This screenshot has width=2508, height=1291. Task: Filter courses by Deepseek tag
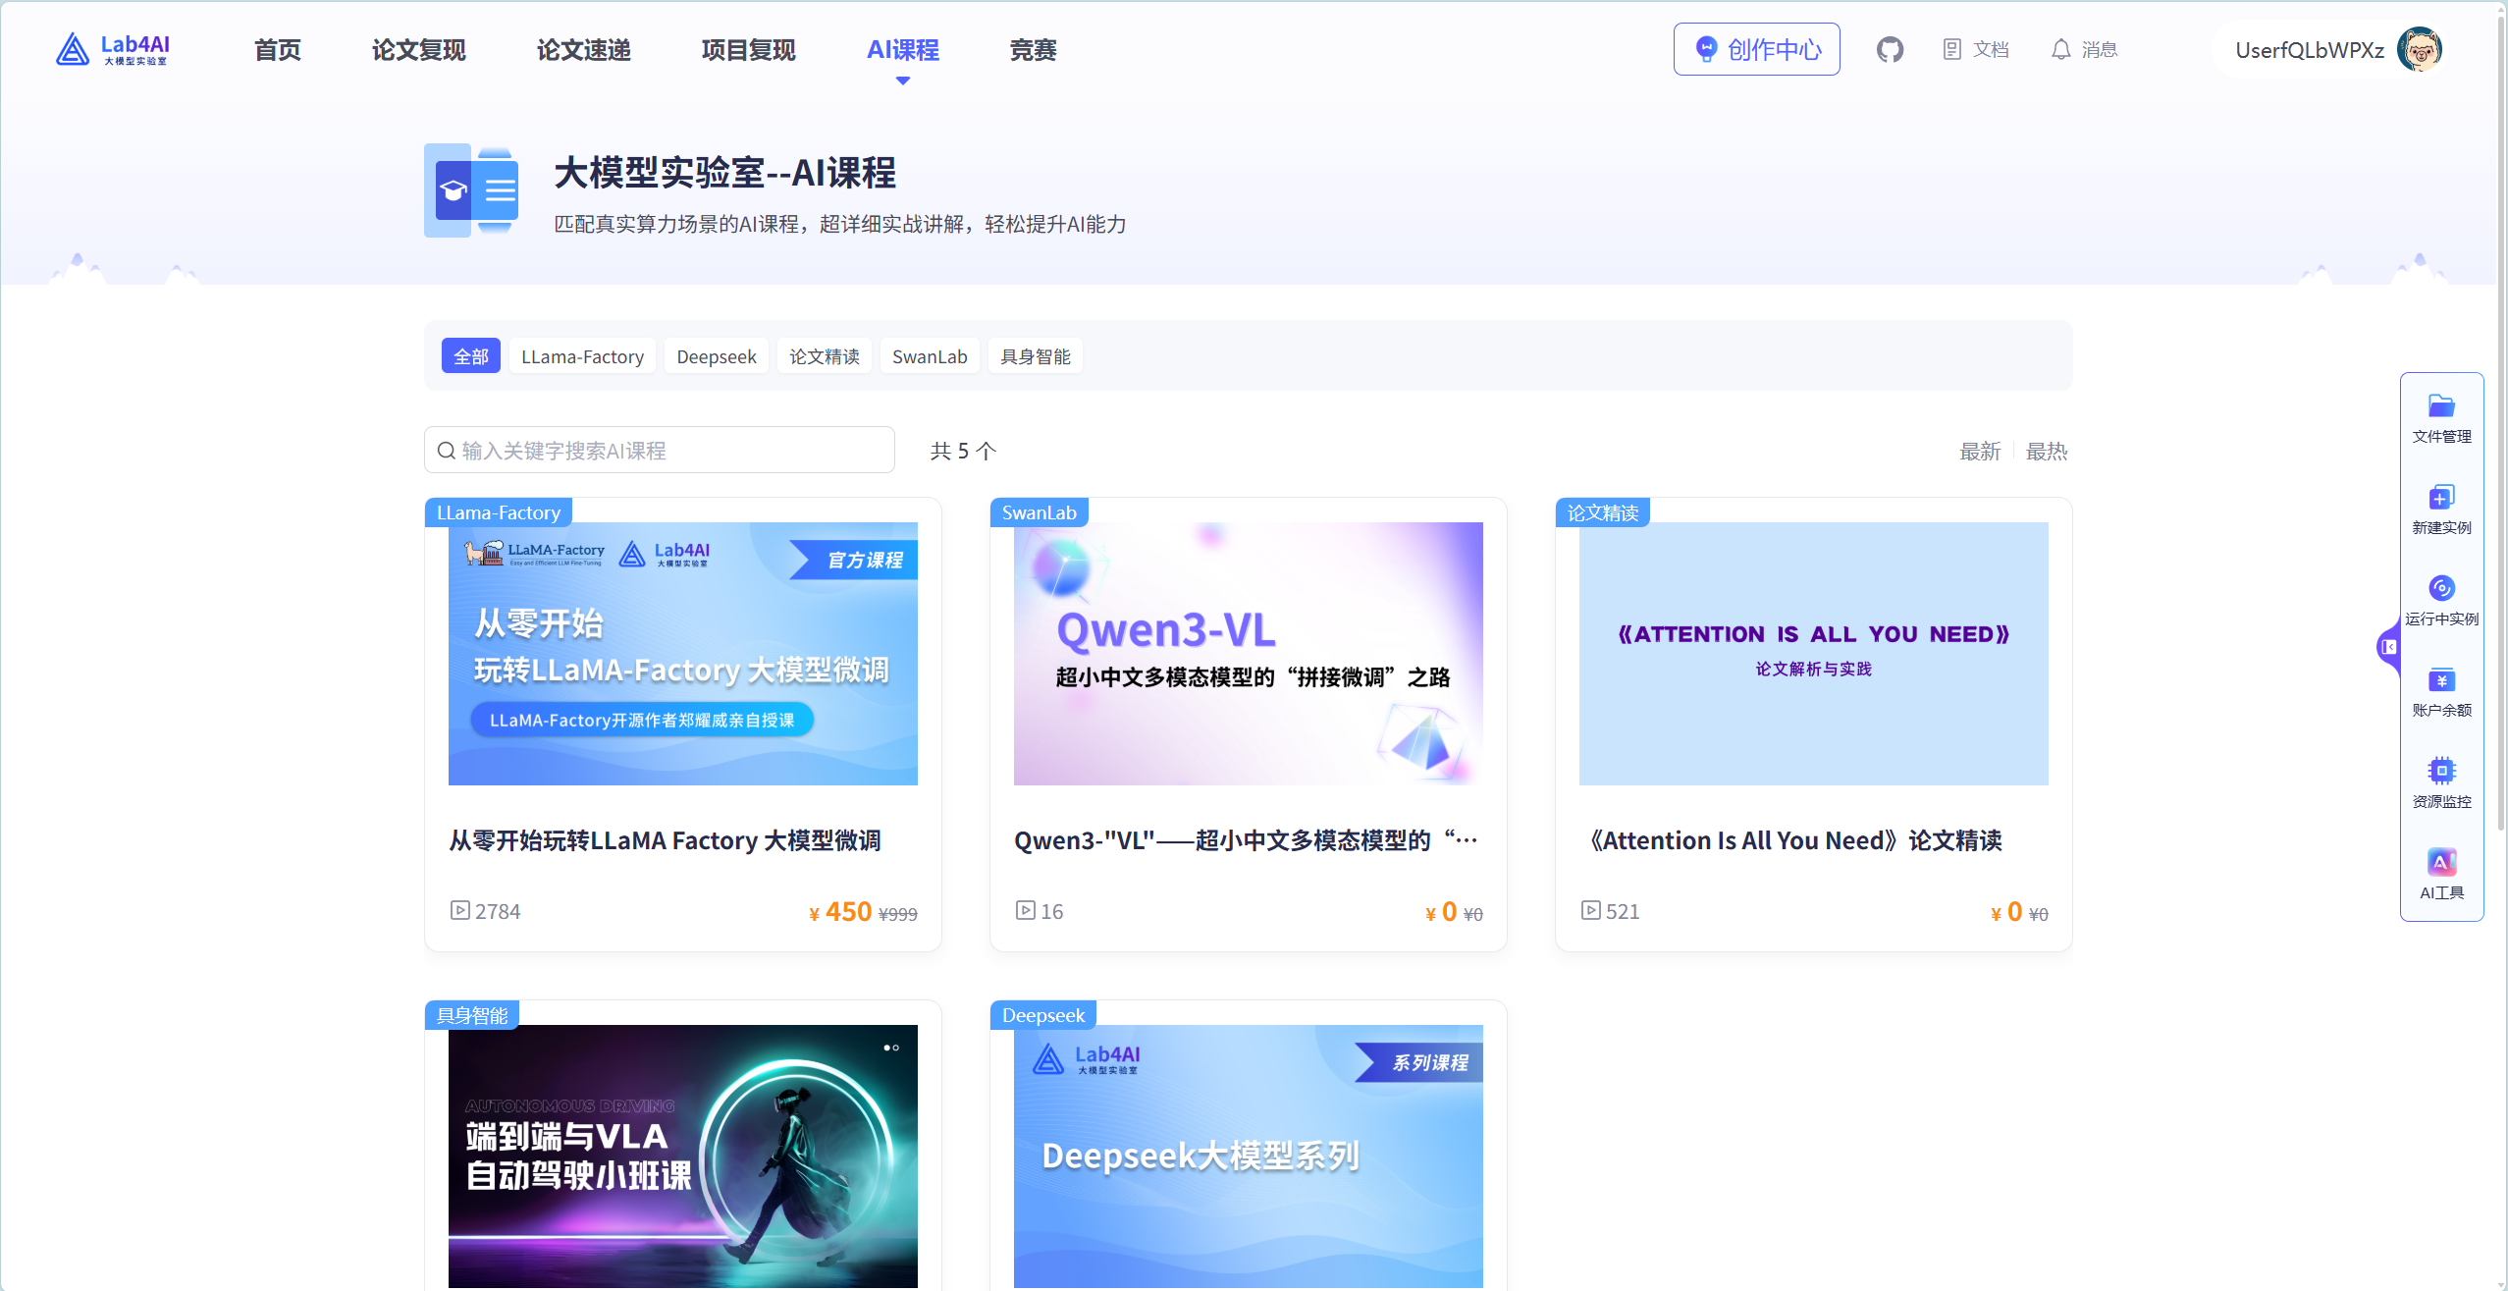point(716,356)
